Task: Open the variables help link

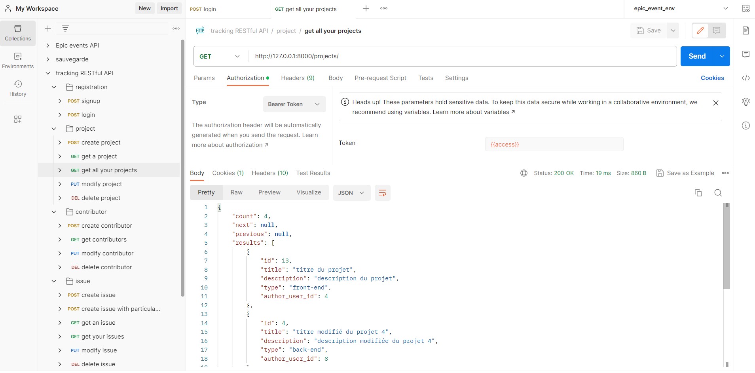Action: coord(497,112)
